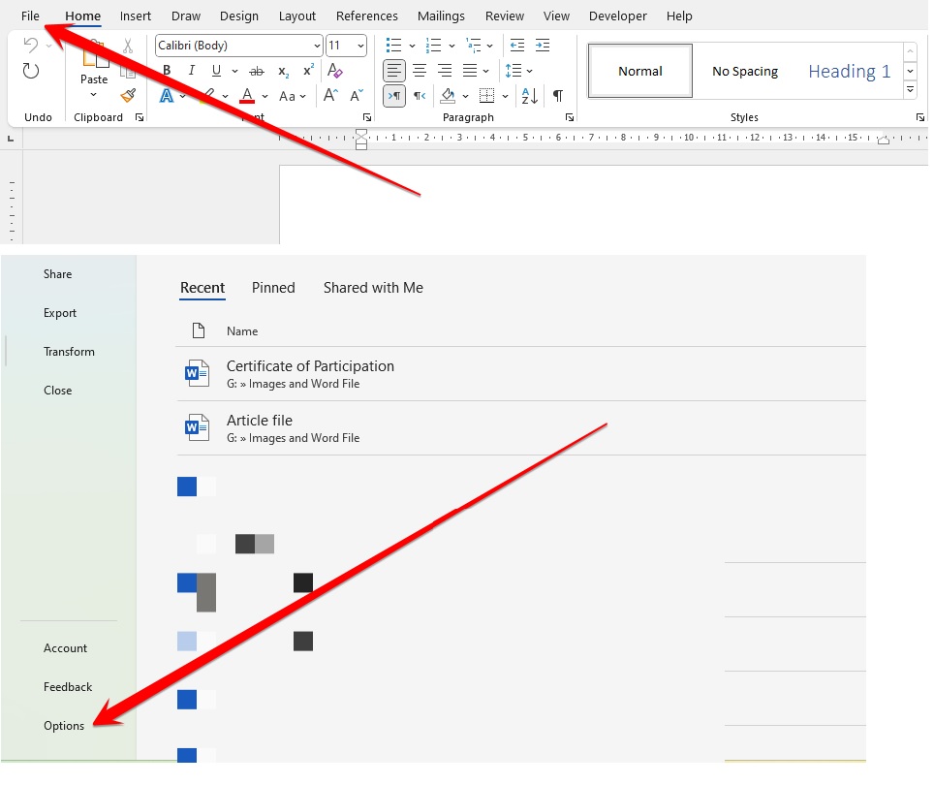Align text left
Screen dimensions: 934x785
[393, 71]
